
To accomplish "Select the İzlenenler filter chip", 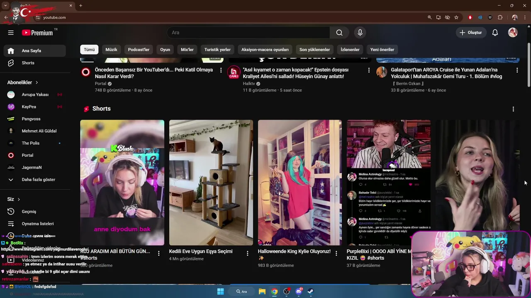I will (x=350, y=50).
